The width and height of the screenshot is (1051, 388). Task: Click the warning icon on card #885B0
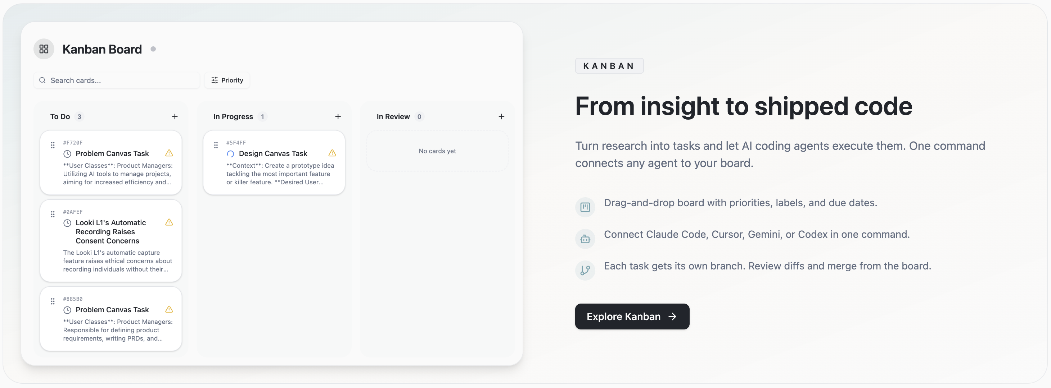[x=169, y=309]
